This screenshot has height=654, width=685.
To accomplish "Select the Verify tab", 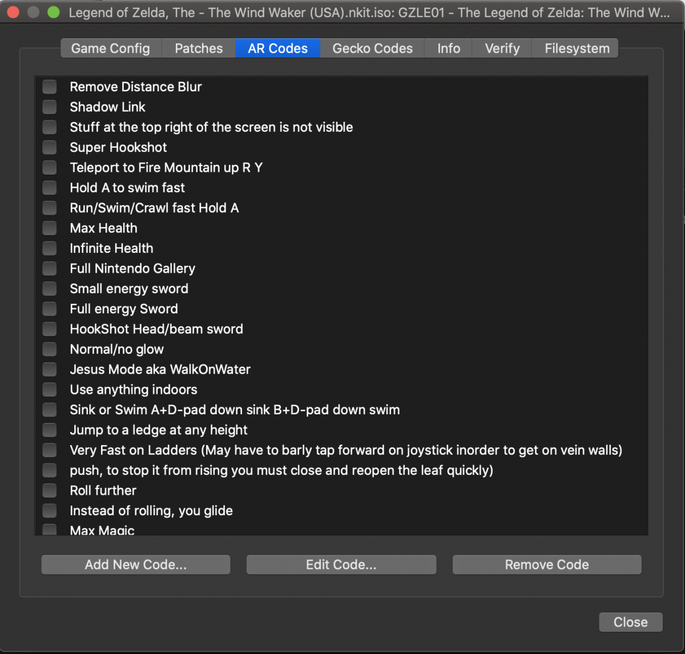I will point(502,49).
